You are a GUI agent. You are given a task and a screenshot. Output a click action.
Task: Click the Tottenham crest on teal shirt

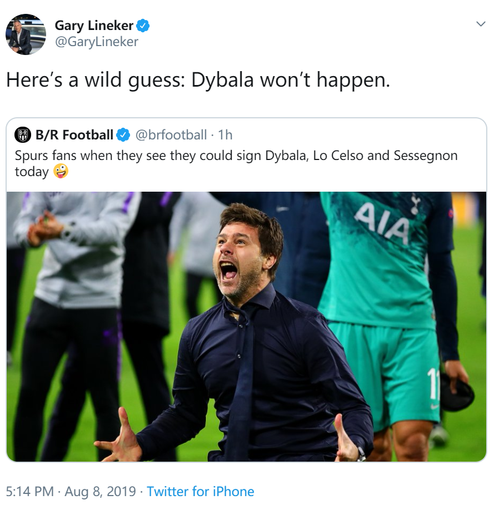pyautogui.click(x=415, y=203)
